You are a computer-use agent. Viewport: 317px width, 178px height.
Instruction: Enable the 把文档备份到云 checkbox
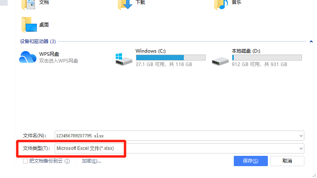point(25,161)
